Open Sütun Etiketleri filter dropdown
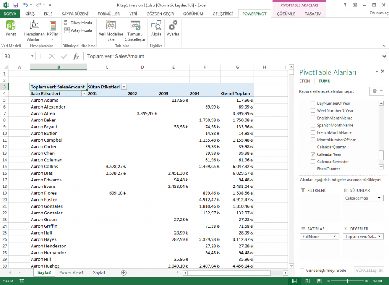 (x=124, y=87)
